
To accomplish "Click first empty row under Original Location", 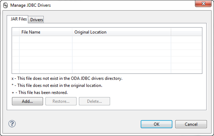I will (122, 40).
